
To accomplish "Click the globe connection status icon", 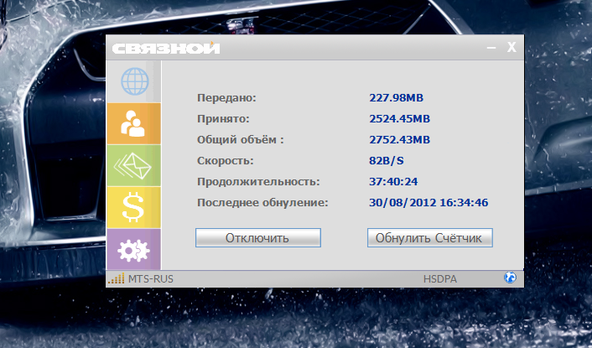I will [x=510, y=278].
